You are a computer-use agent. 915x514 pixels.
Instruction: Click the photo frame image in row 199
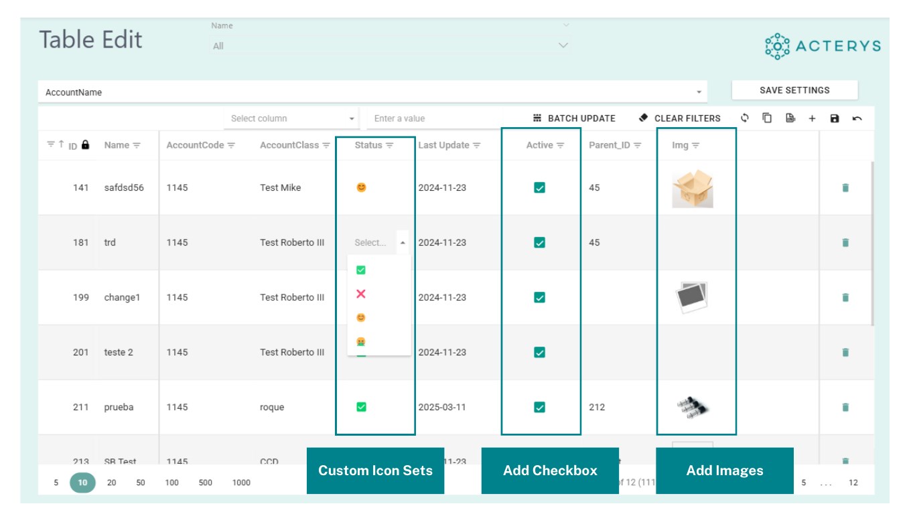(x=691, y=297)
